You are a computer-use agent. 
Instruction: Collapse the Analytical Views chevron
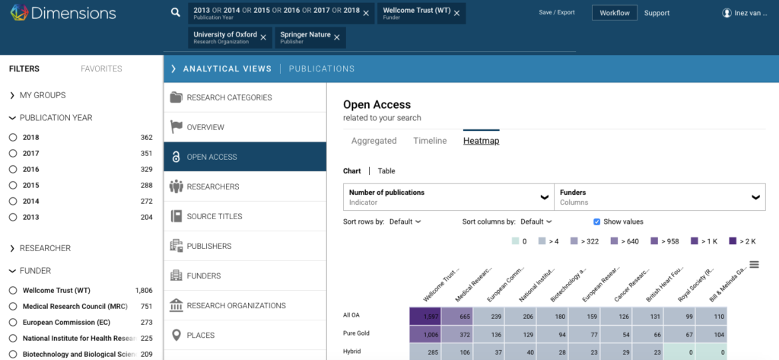(x=173, y=68)
